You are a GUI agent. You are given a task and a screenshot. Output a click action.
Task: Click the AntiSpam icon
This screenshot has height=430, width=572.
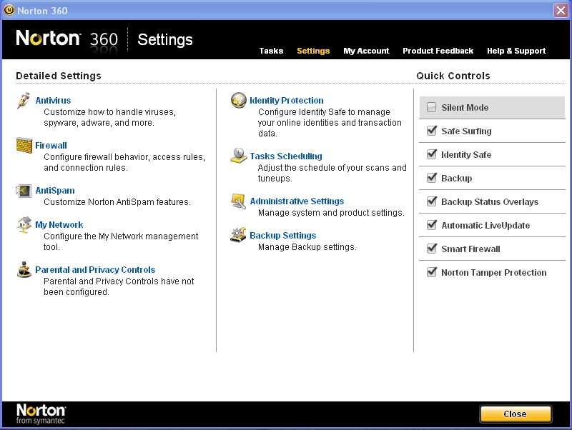click(x=24, y=191)
